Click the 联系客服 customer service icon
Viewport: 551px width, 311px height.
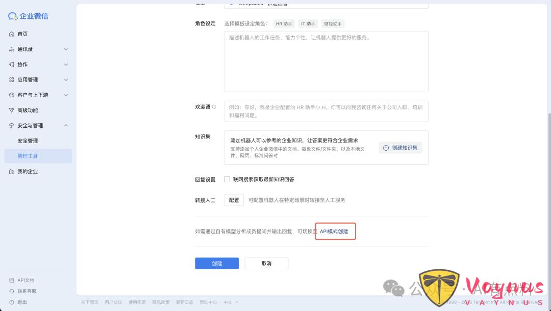click(13, 291)
